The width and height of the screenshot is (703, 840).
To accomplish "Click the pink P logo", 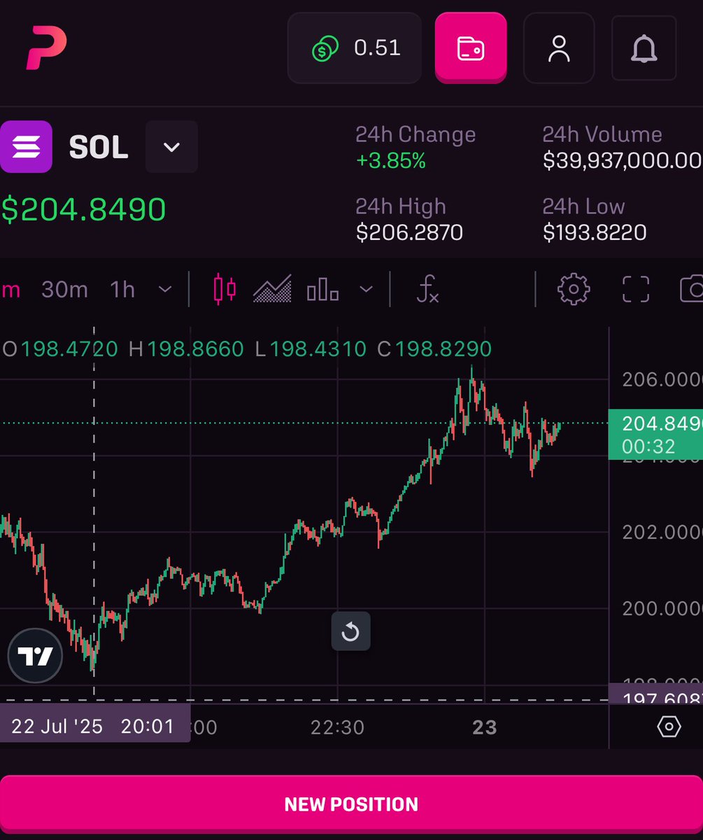I will (x=46, y=48).
